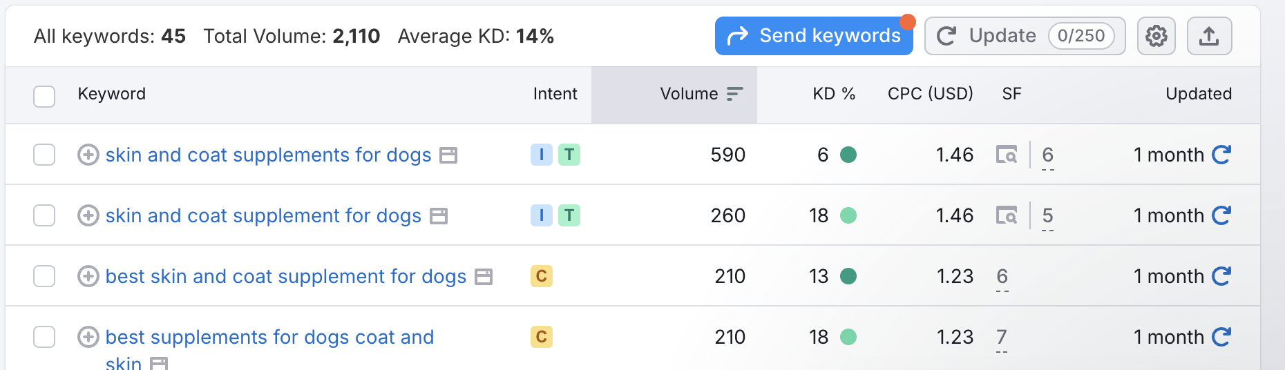Click the export upload icon
The image size is (1285, 370).
pos(1209,36)
